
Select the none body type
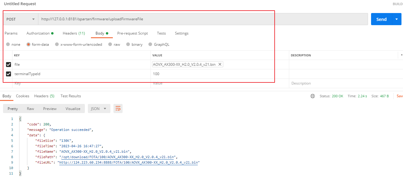tap(13, 44)
